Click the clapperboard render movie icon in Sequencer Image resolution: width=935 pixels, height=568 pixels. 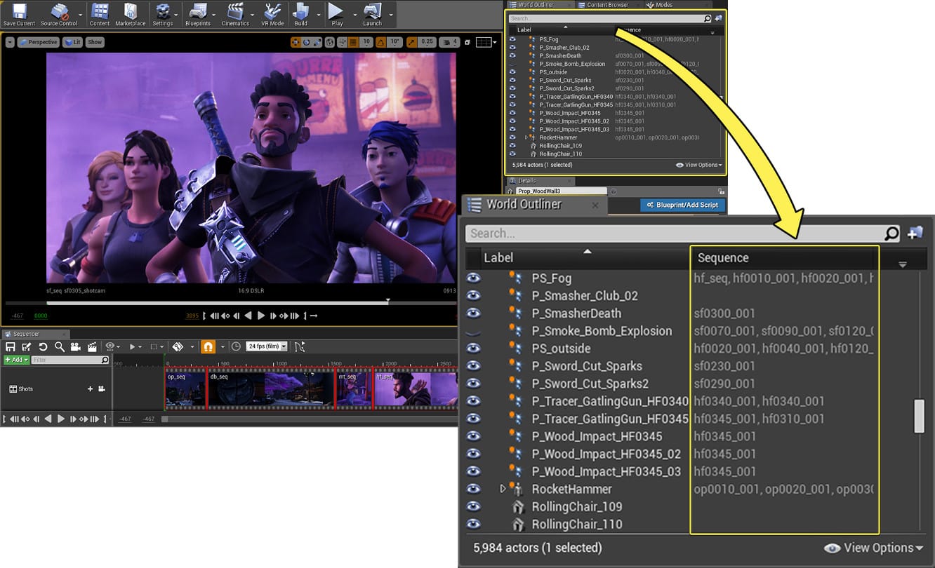(92, 346)
